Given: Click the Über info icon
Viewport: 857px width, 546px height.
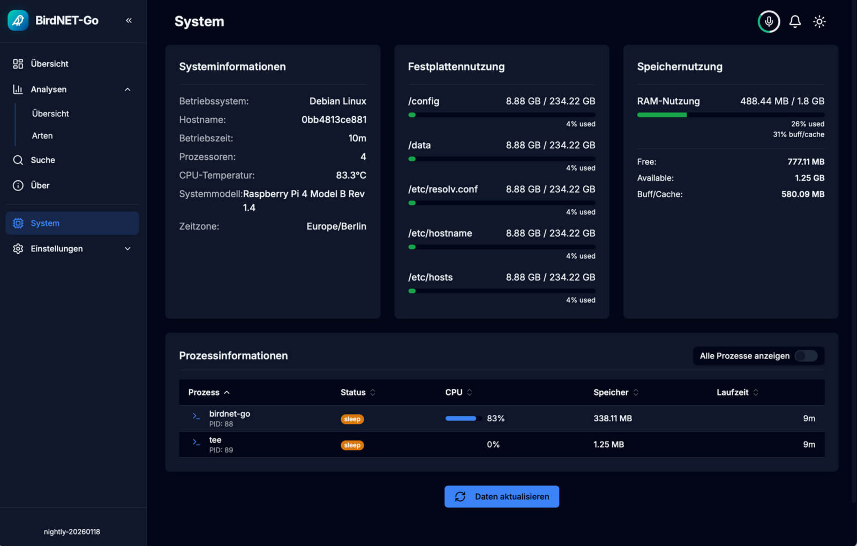Looking at the screenshot, I should [18, 185].
